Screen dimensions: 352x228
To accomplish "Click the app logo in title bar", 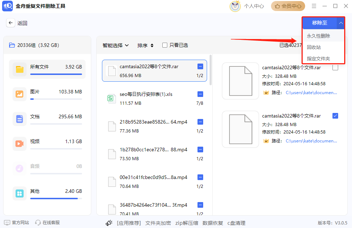I will pyautogui.click(x=7, y=6).
